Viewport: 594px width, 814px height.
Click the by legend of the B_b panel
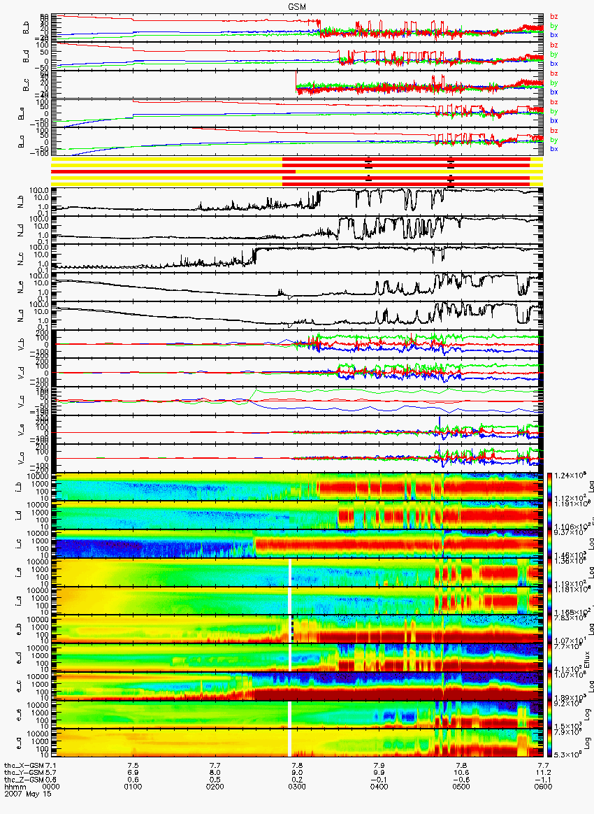(554, 26)
